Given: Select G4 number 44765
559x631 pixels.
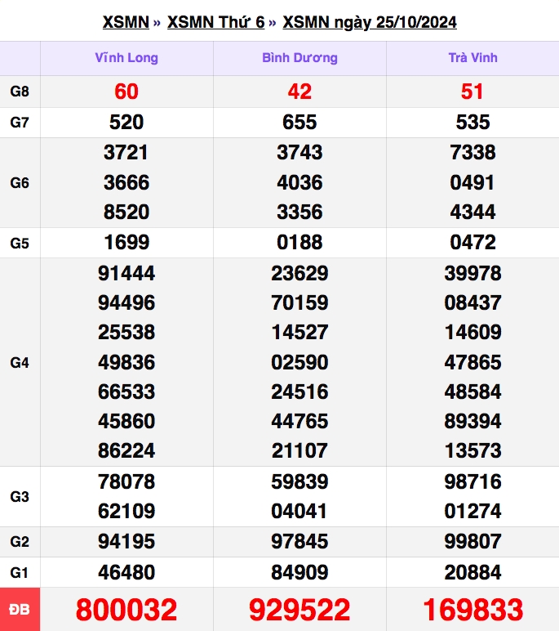Looking at the screenshot, I should [299, 421].
